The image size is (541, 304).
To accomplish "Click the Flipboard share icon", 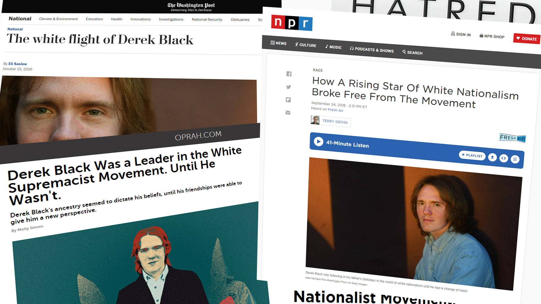I will (x=288, y=100).
